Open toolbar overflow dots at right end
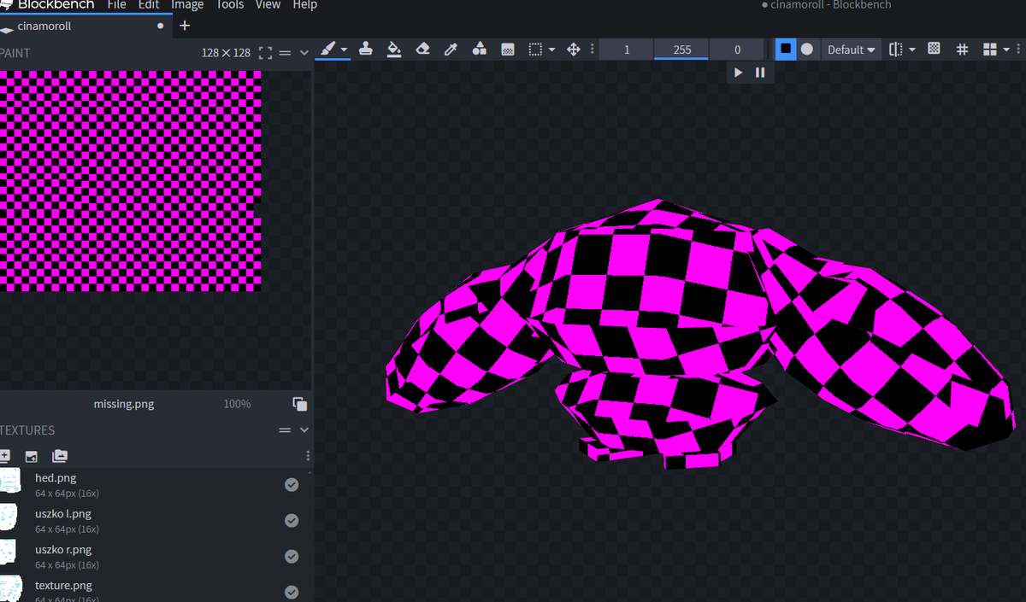The height and width of the screenshot is (602, 1026). (1019, 50)
